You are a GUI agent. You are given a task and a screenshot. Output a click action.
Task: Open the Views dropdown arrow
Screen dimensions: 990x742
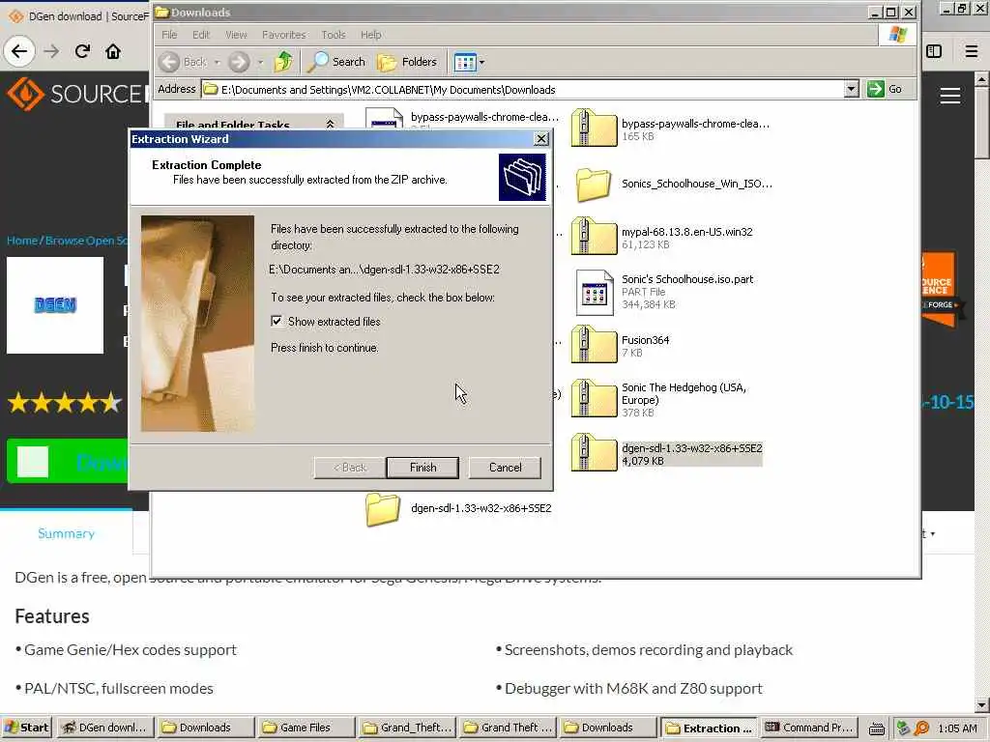[482, 62]
